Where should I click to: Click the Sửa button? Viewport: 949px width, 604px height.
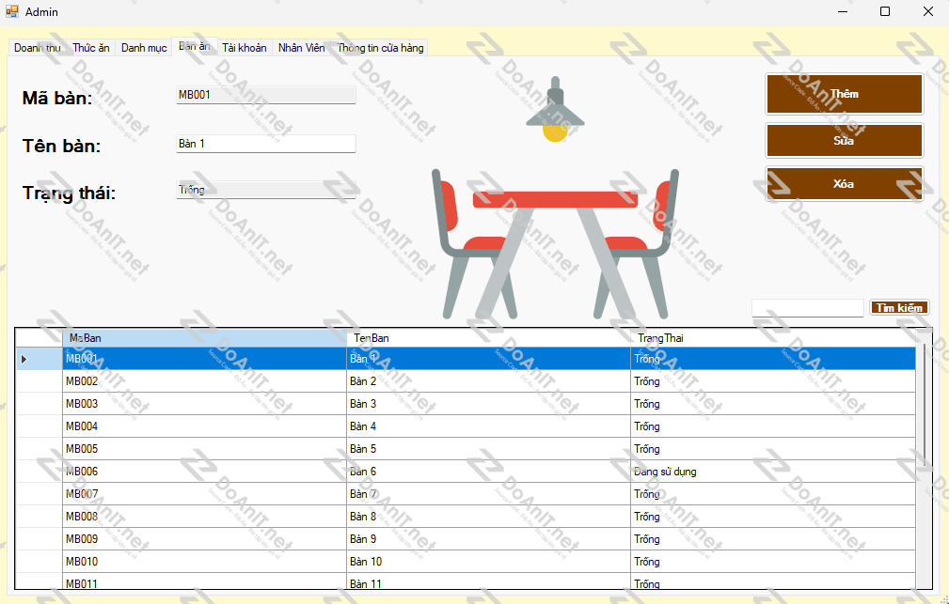[844, 140]
